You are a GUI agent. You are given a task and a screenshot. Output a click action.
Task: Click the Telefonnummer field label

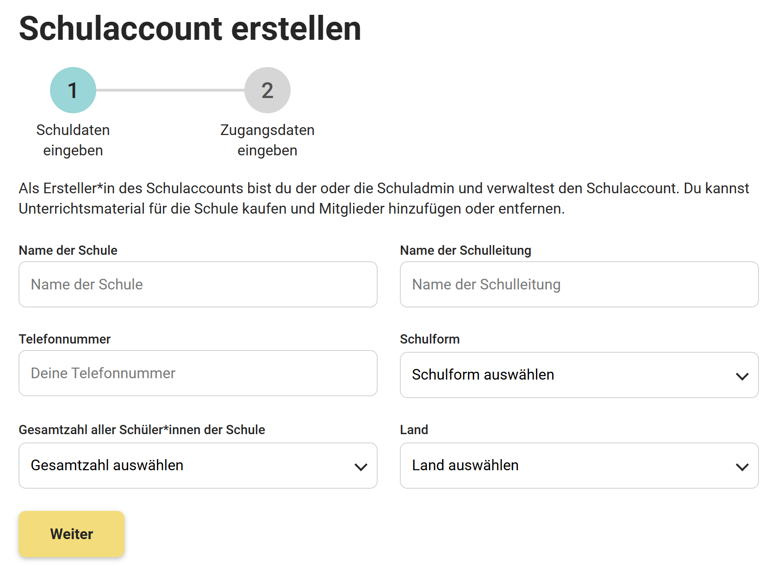click(x=65, y=339)
